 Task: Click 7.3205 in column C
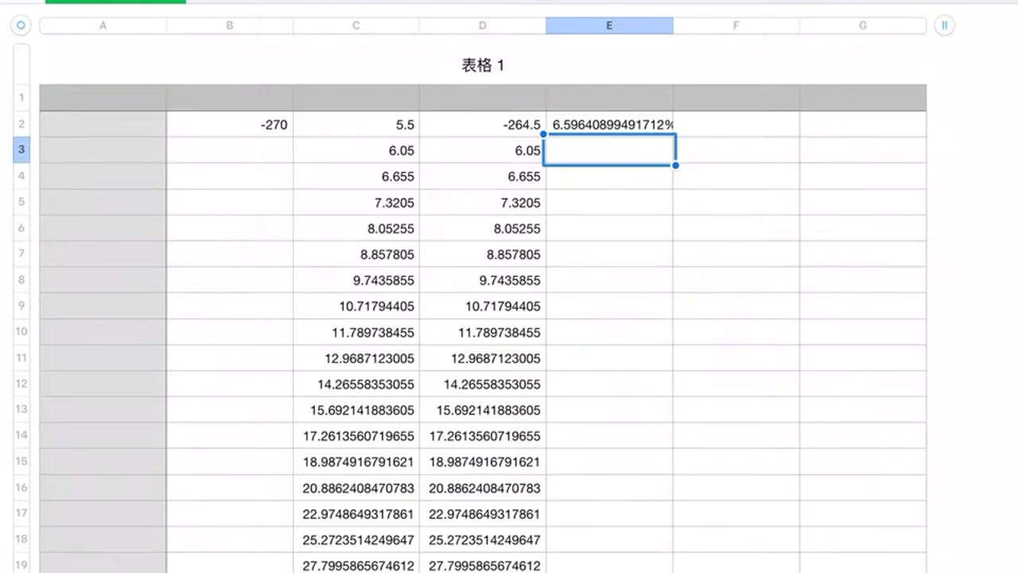(356, 202)
